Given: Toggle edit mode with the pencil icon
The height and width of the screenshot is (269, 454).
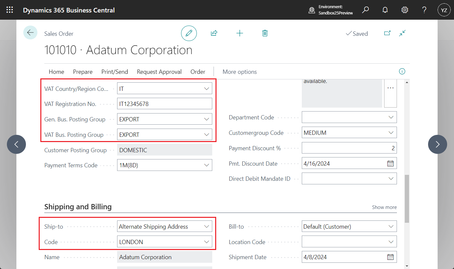Looking at the screenshot, I should [189, 33].
